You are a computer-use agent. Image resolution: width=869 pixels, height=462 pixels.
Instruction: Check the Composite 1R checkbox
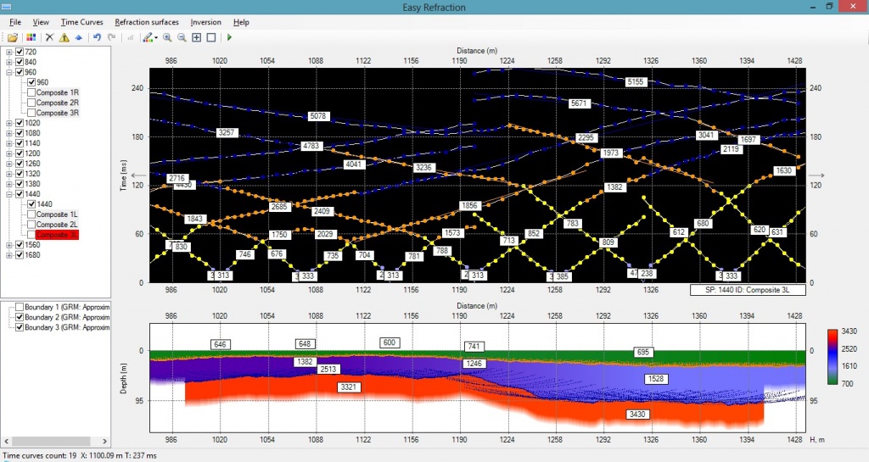pos(31,92)
